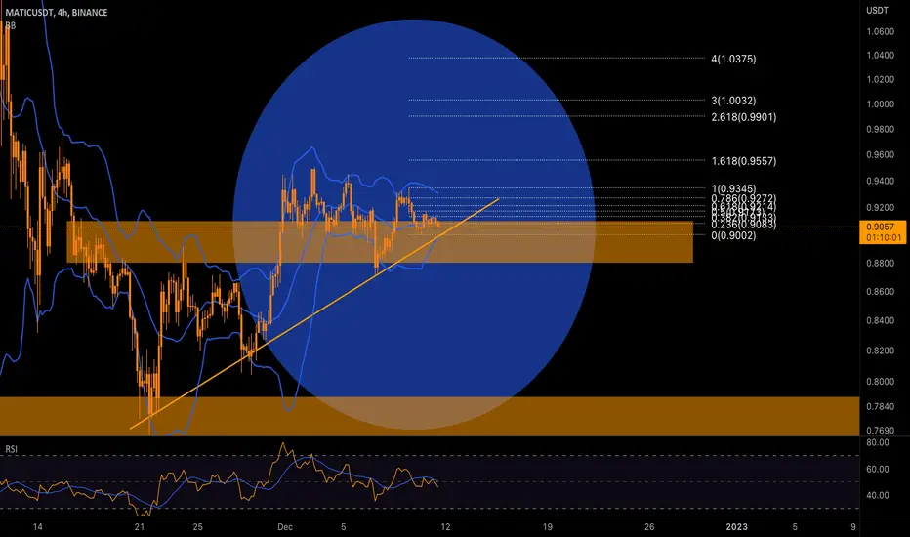
Task: Click the 1.0400 price axis label
Action: [880, 55]
